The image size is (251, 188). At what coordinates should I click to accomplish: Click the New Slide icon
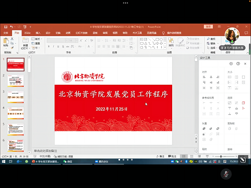26,40
